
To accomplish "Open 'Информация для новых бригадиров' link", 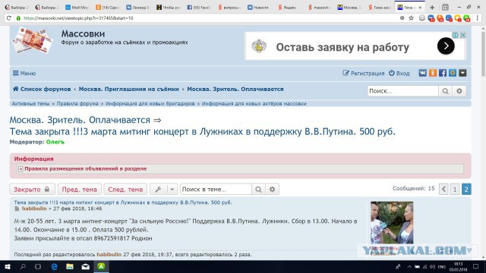I will point(150,103).
